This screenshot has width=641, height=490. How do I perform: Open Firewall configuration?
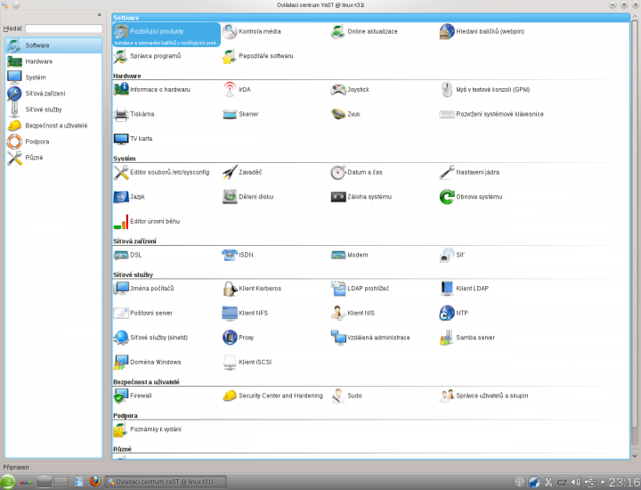point(133,396)
